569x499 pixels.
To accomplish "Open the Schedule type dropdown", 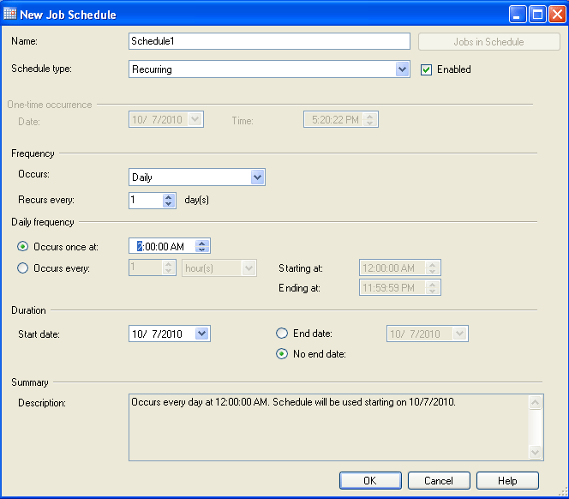I will pos(402,69).
